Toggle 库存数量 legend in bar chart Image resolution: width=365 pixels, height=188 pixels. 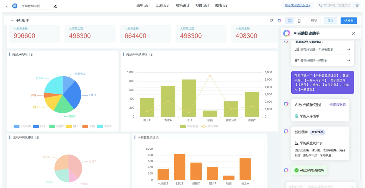(183, 126)
